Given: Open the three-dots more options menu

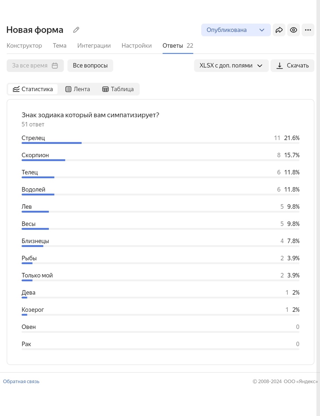Looking at the screenshot, I should point(308,30).
